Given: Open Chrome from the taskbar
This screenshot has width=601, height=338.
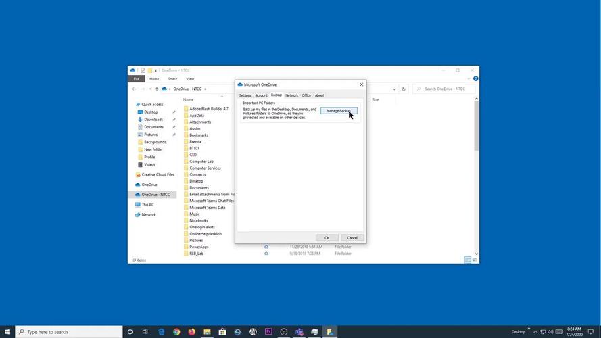Looking at the screenshot, I should [176, 332].
